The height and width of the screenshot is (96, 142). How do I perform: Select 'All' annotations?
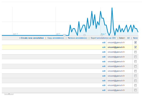[128, 38]
